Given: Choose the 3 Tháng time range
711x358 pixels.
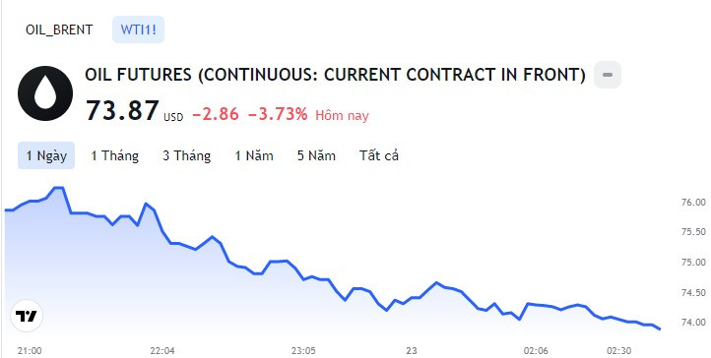Looking at the screenshot, I should [187, 155].
